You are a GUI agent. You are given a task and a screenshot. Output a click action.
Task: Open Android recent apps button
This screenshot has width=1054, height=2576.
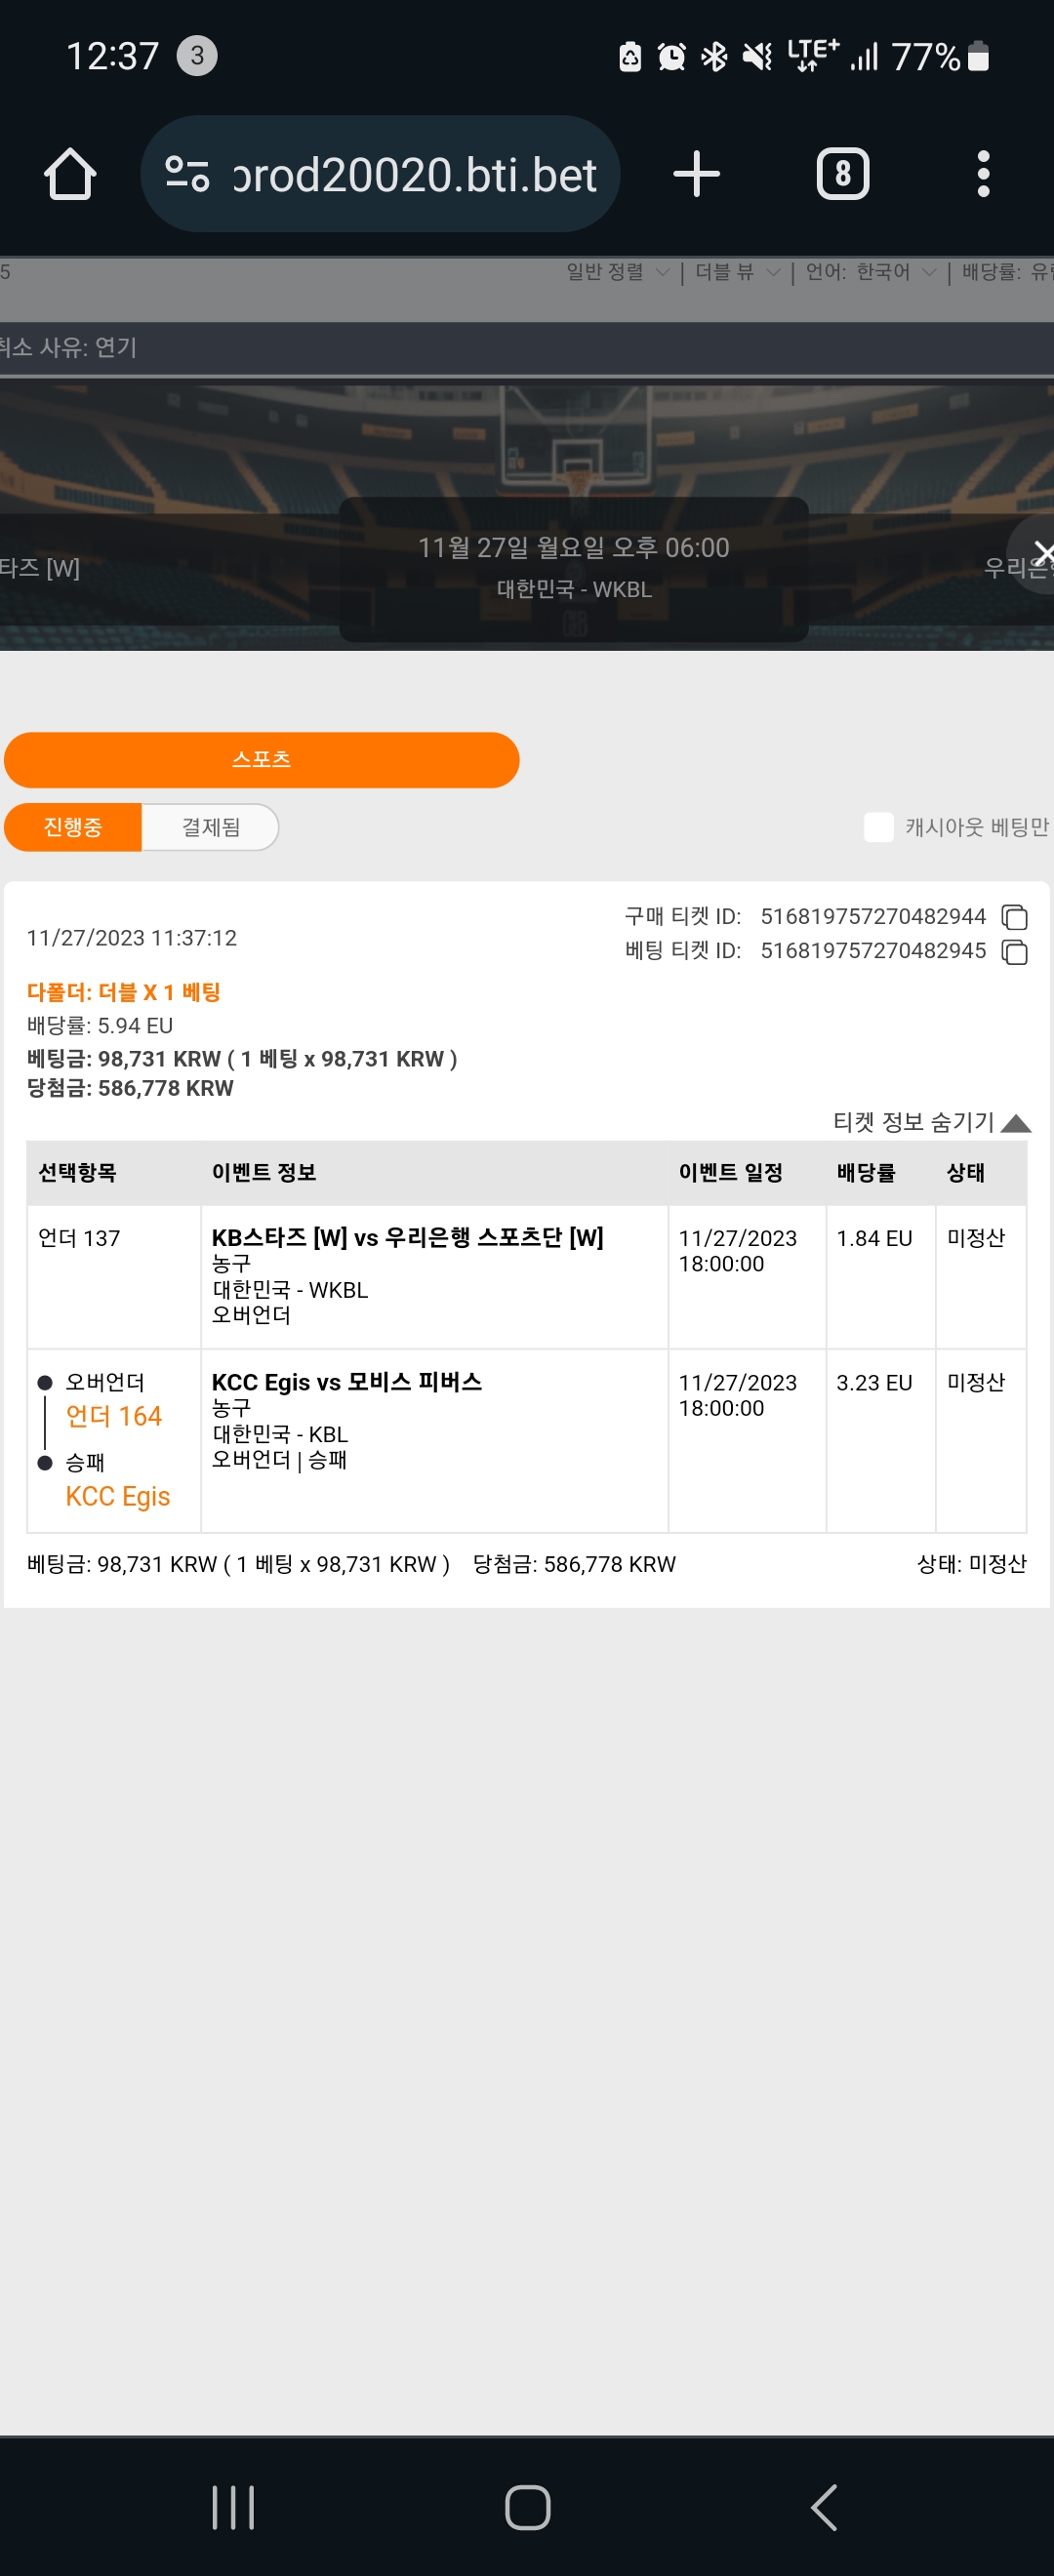tap(233, 2508)
